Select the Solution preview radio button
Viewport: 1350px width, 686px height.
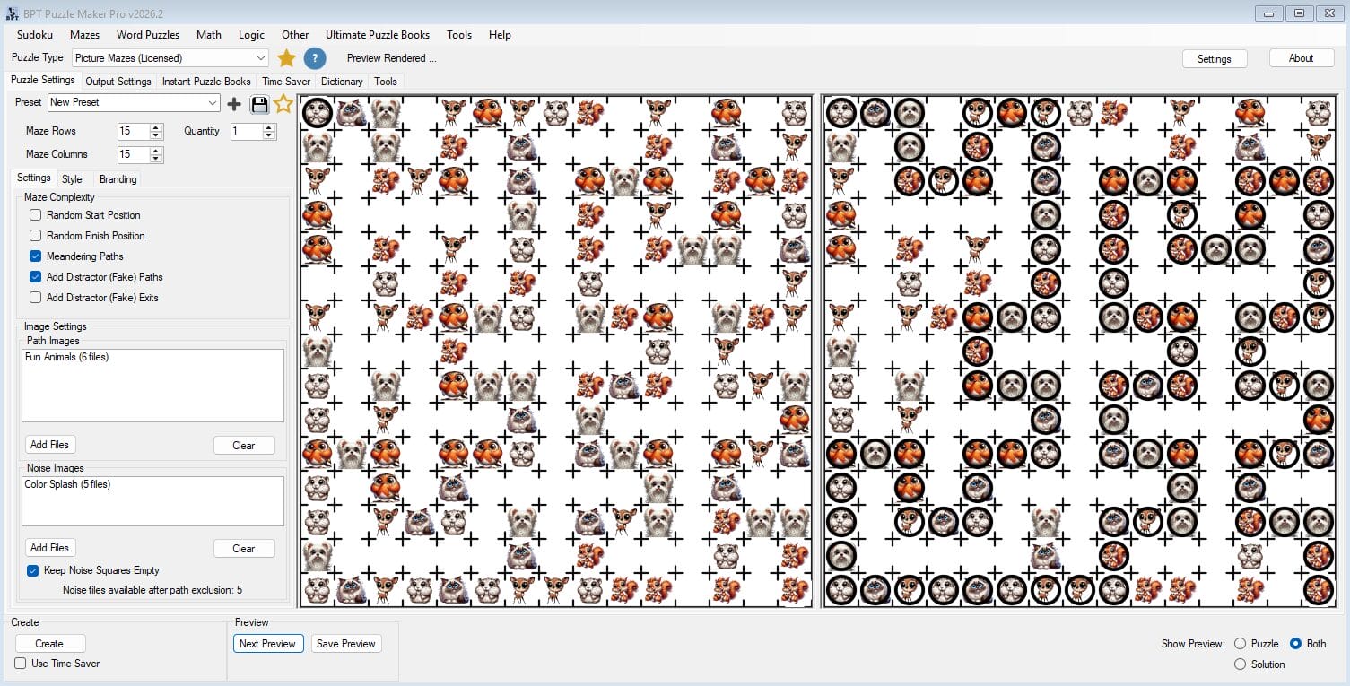tap(1241, 664)
